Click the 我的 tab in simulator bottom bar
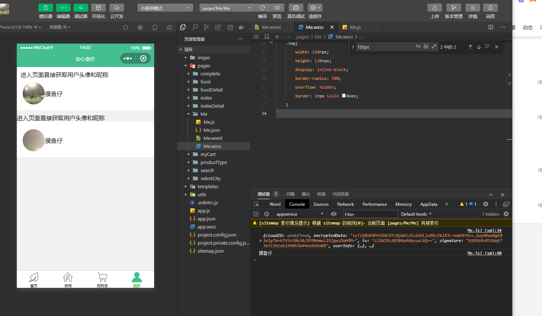This screenshot has height=316, width=542. (x=137, y=280)
